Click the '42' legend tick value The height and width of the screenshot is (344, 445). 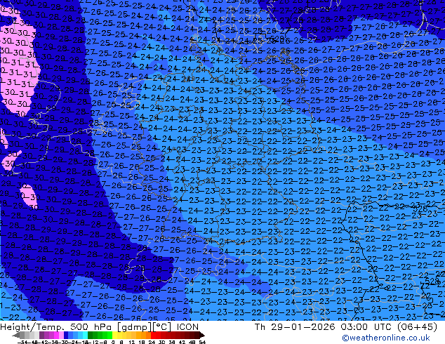pos(182,343)
